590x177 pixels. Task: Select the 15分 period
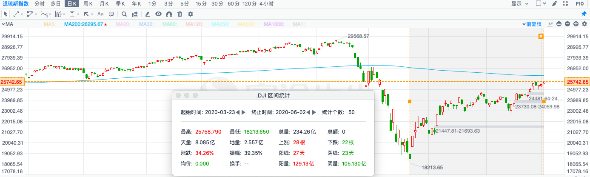click(x=201, y=3)
